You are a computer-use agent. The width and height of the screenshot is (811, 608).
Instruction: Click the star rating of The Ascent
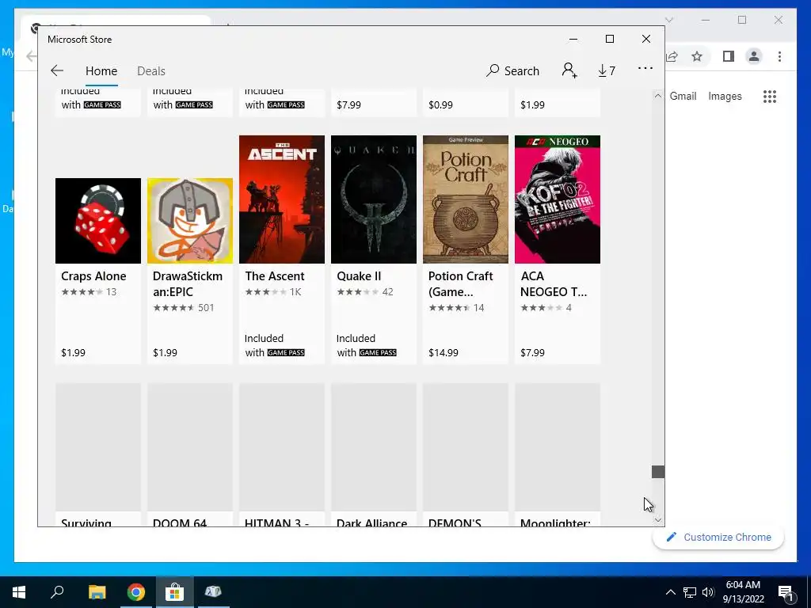coord(266,291)
